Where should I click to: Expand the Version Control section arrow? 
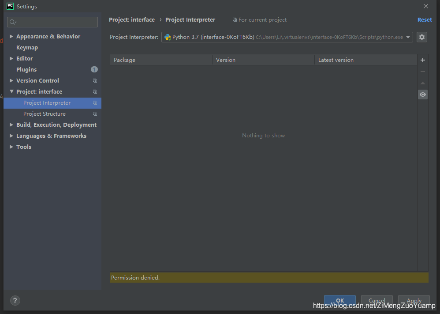pyautogui.click(x=11, y=81)
